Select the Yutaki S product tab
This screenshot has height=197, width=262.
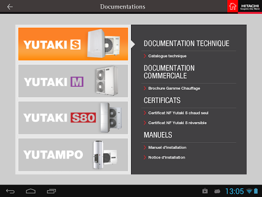click(x=73, y=44)
